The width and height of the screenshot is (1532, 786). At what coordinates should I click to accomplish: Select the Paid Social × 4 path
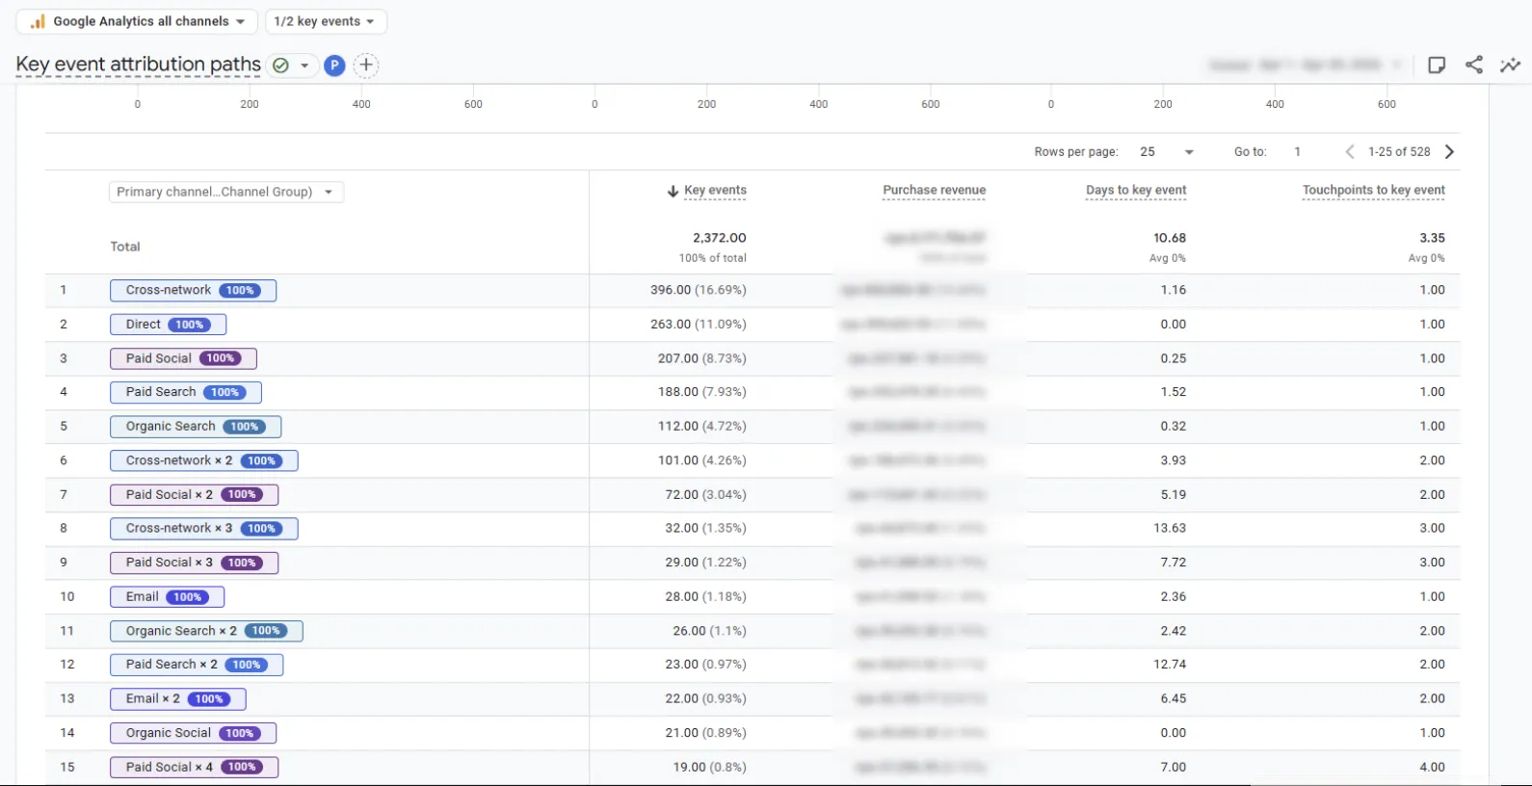pos(194,768)
